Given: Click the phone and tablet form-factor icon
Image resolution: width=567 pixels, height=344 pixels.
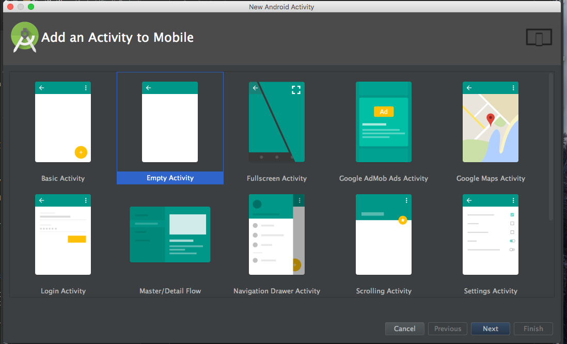Looking at the screenshot, I should (539, 37).
